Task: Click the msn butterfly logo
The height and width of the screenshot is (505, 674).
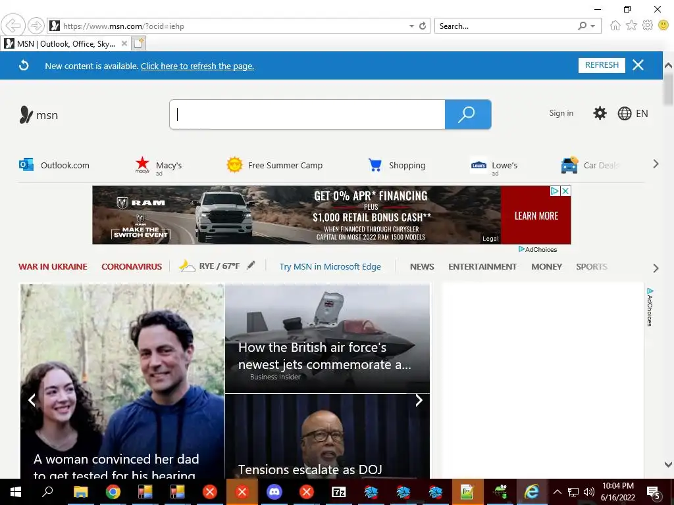Action: pos(39,114)
